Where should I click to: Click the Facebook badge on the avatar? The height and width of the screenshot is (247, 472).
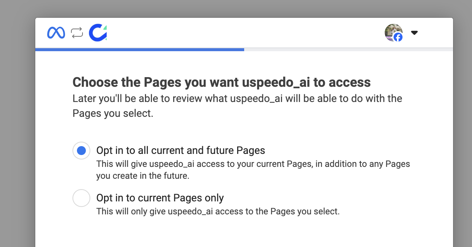[x=398, y=37]
